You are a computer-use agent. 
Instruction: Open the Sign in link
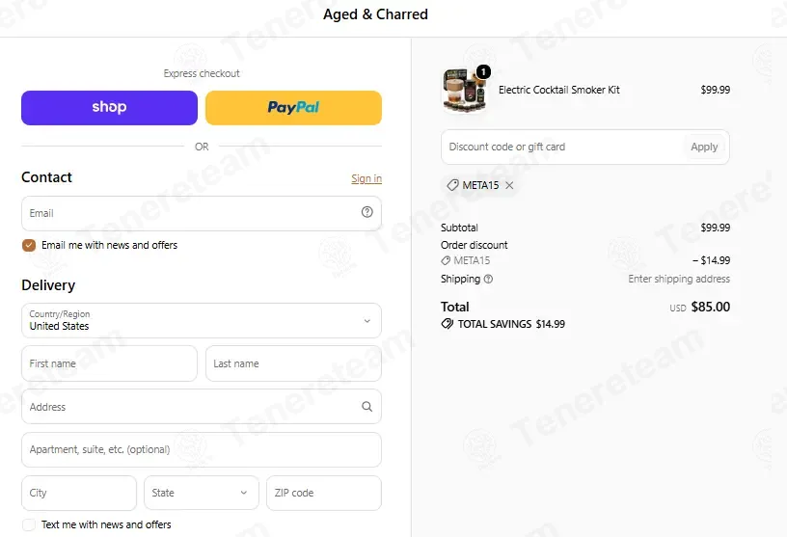[x=366, y=178]
